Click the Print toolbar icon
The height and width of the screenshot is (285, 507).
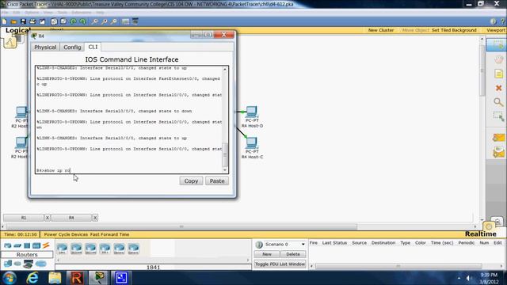32,21
